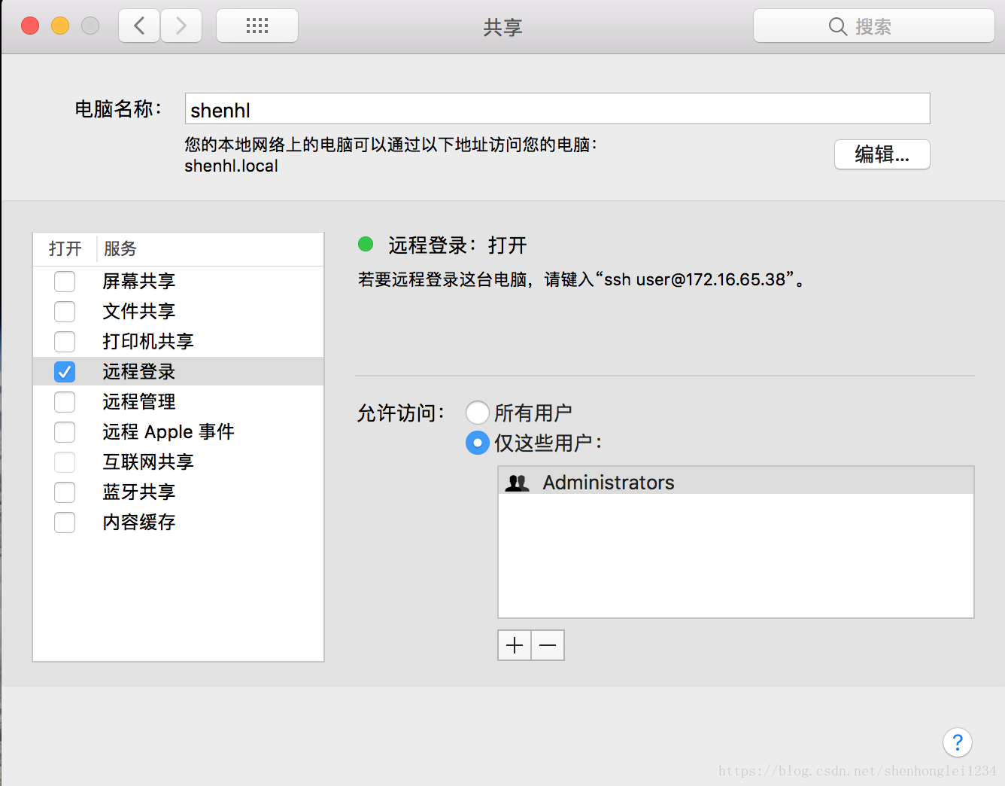This screenshot has width=1005, height=786.
Task: Select the 打印机共享 service row label
Action: pos(148,342)
